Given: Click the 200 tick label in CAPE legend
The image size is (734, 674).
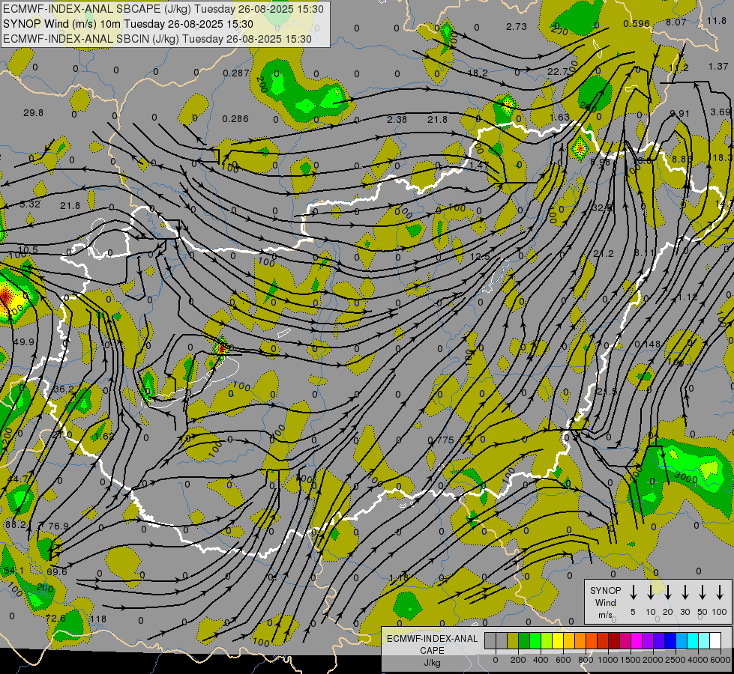Looking at the screenshot, I should coord(518,660).
